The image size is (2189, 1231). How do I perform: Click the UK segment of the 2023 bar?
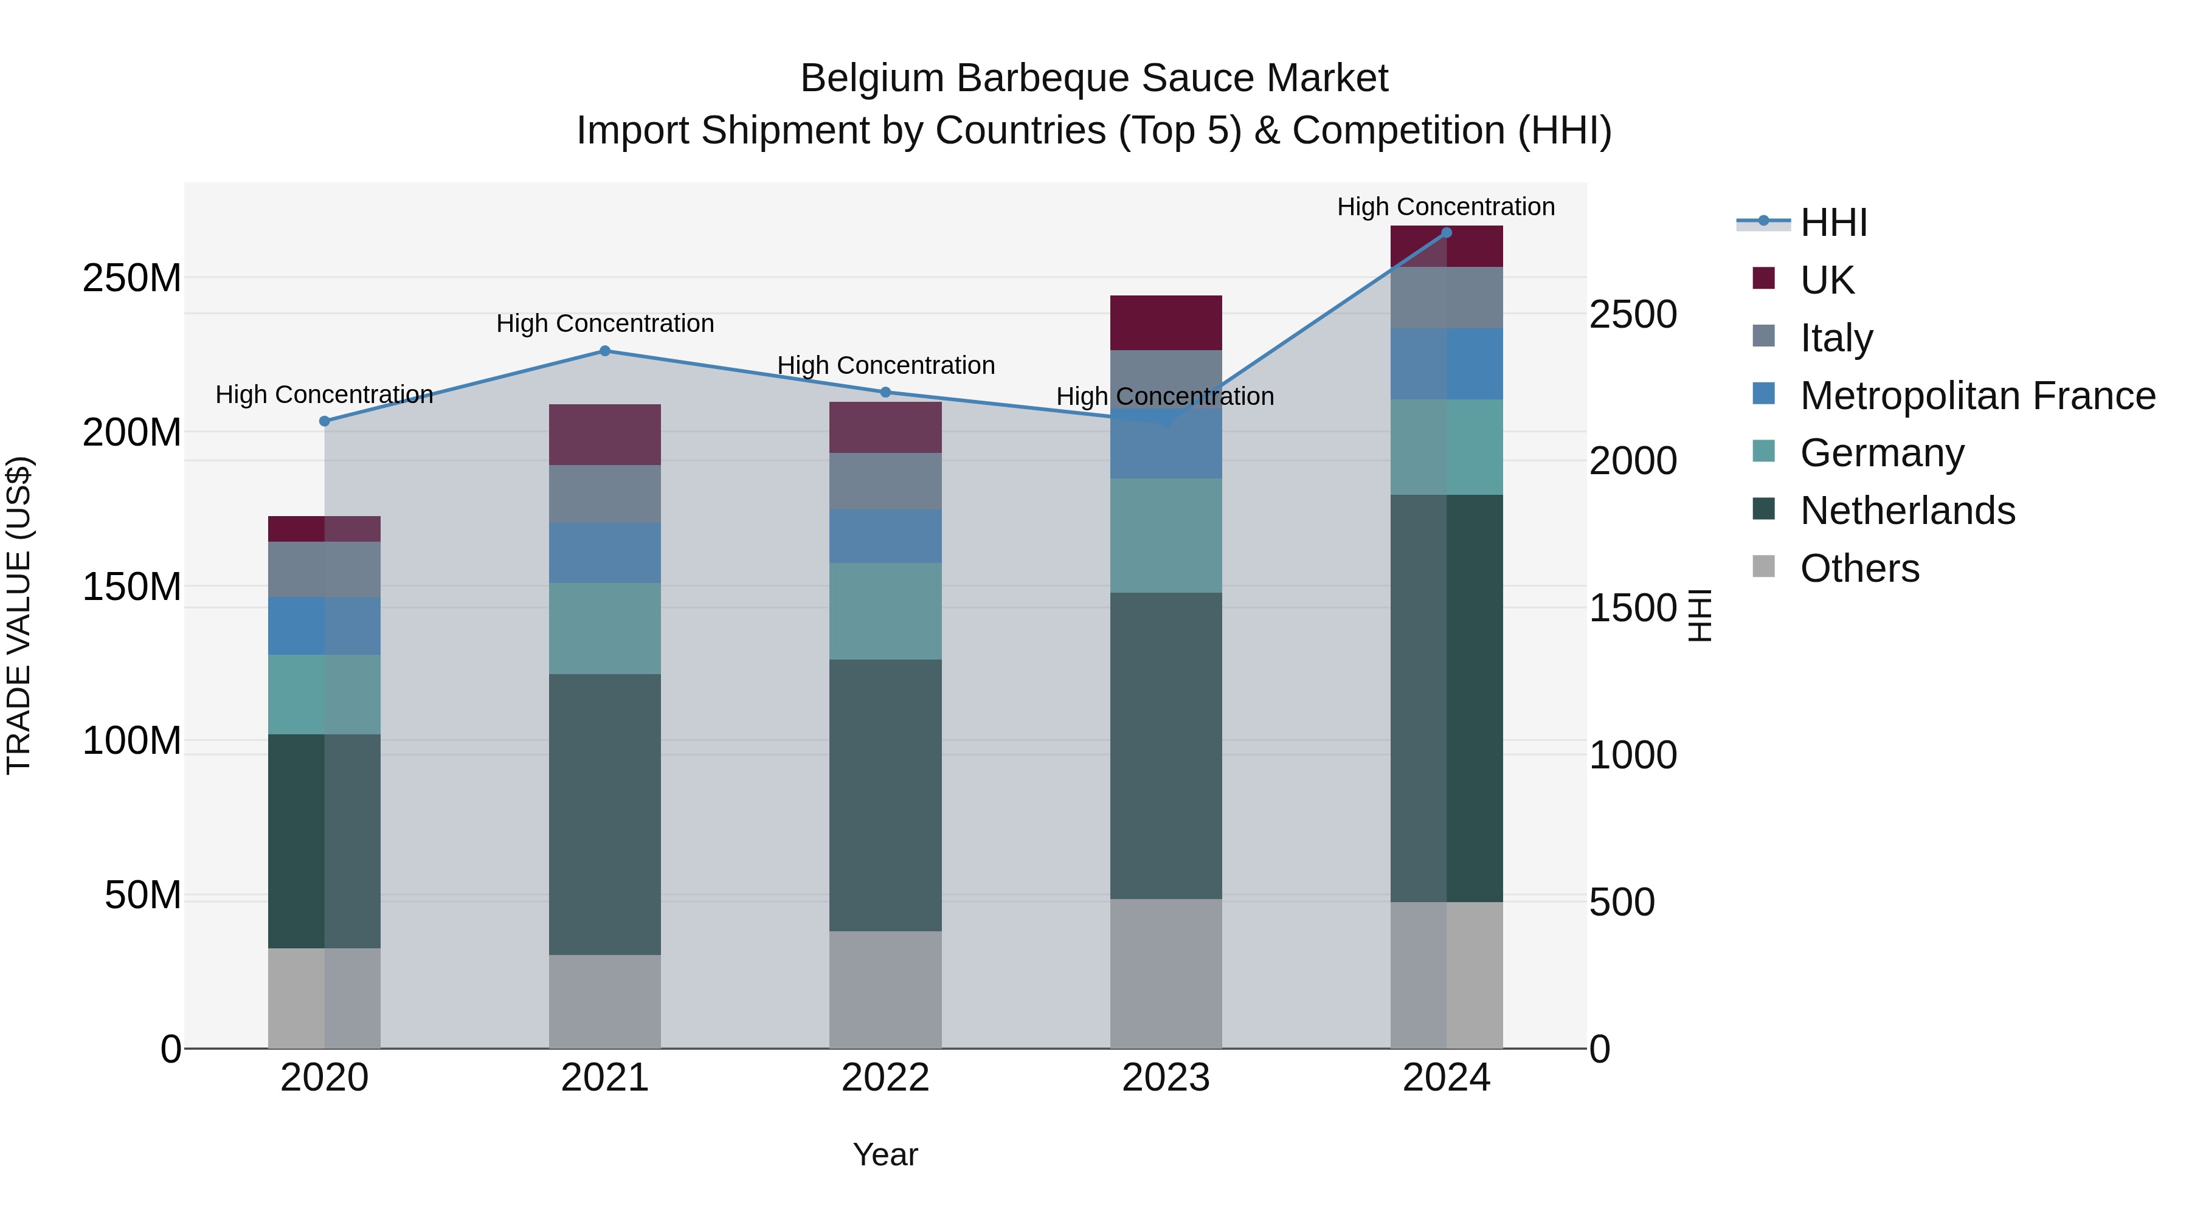pyautogui.click(x=1166, y=323)
